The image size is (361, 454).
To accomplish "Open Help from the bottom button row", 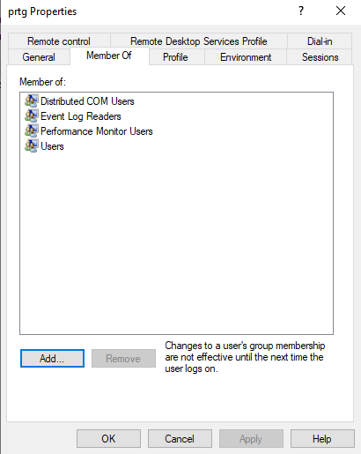I will tap(322, 439).
